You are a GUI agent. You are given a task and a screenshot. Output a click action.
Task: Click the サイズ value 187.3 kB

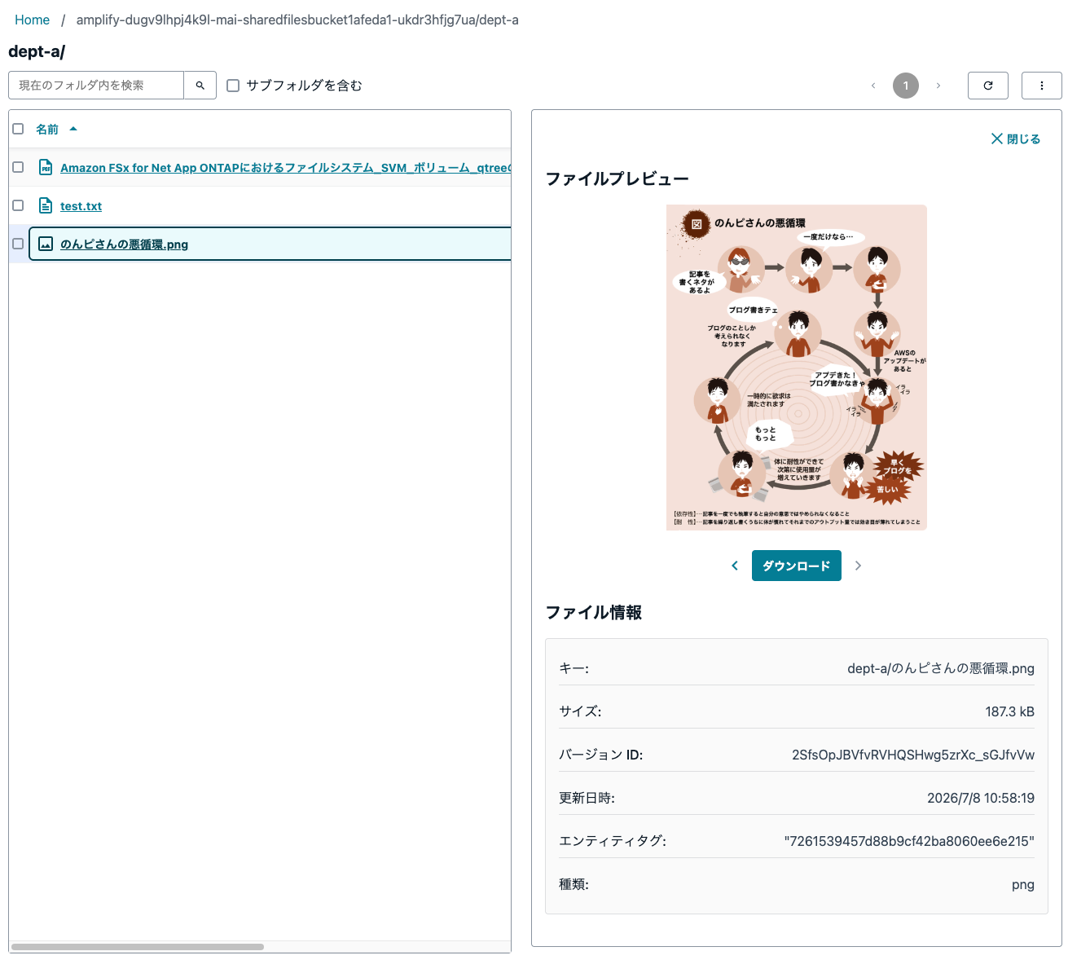[x=1009, y=711]
